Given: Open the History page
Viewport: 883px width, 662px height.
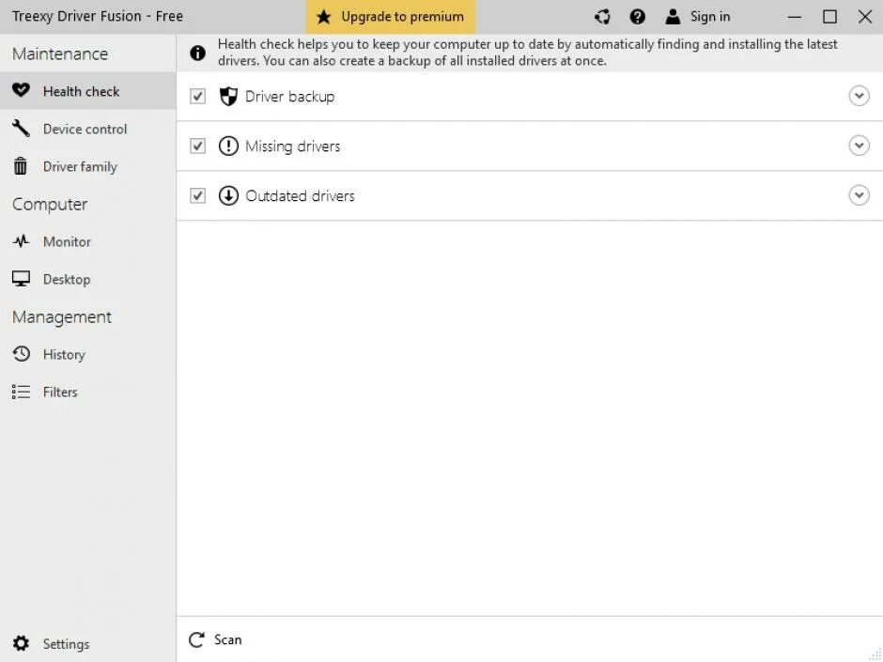Looking at the screenshot, I should click(x=88, y=354).
